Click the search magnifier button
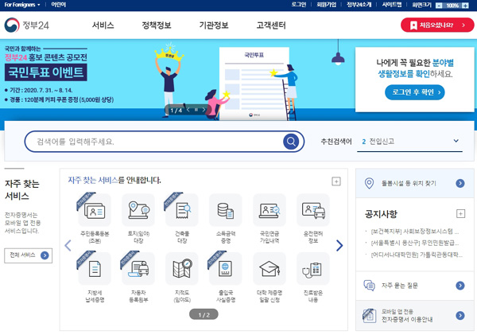 [291, 142]
